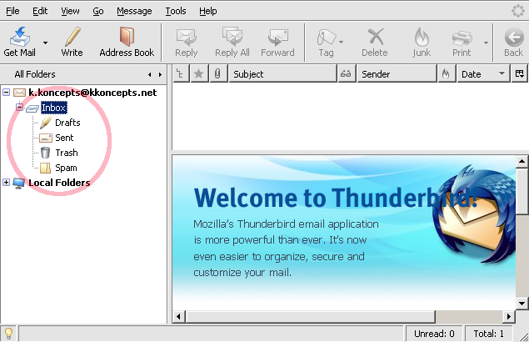This screenshot has height=342, width=529.
Task: Go Back with the Back button
Action: point(513,43)
